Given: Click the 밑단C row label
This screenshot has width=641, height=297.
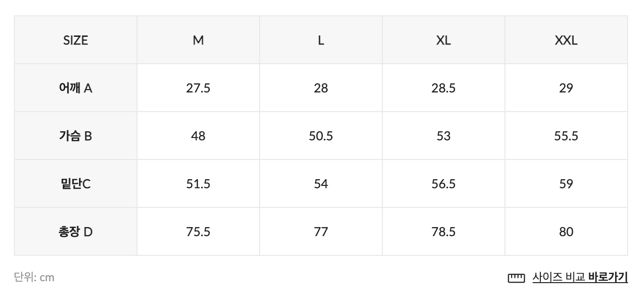Looking at the screenshot, I should coord(76,184).
